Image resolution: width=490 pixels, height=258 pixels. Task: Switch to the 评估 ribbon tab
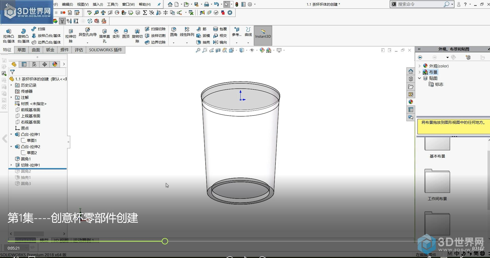(x=79, y=50)
